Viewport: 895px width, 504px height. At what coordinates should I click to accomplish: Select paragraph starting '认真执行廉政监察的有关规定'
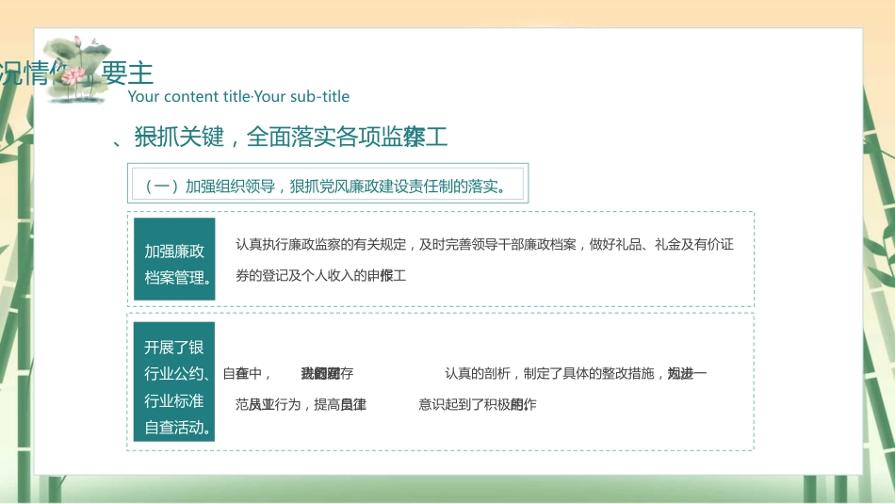click(x=484, y=260)
